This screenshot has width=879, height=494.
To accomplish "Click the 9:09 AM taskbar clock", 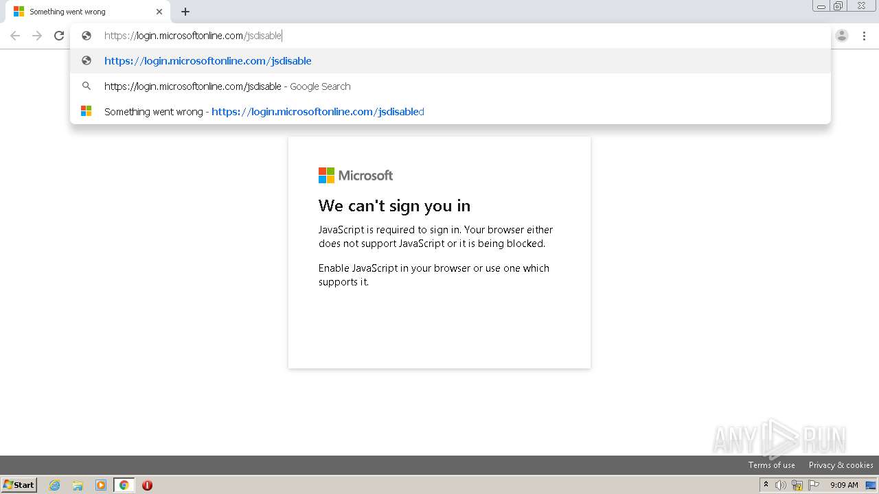I will point(844,485).
